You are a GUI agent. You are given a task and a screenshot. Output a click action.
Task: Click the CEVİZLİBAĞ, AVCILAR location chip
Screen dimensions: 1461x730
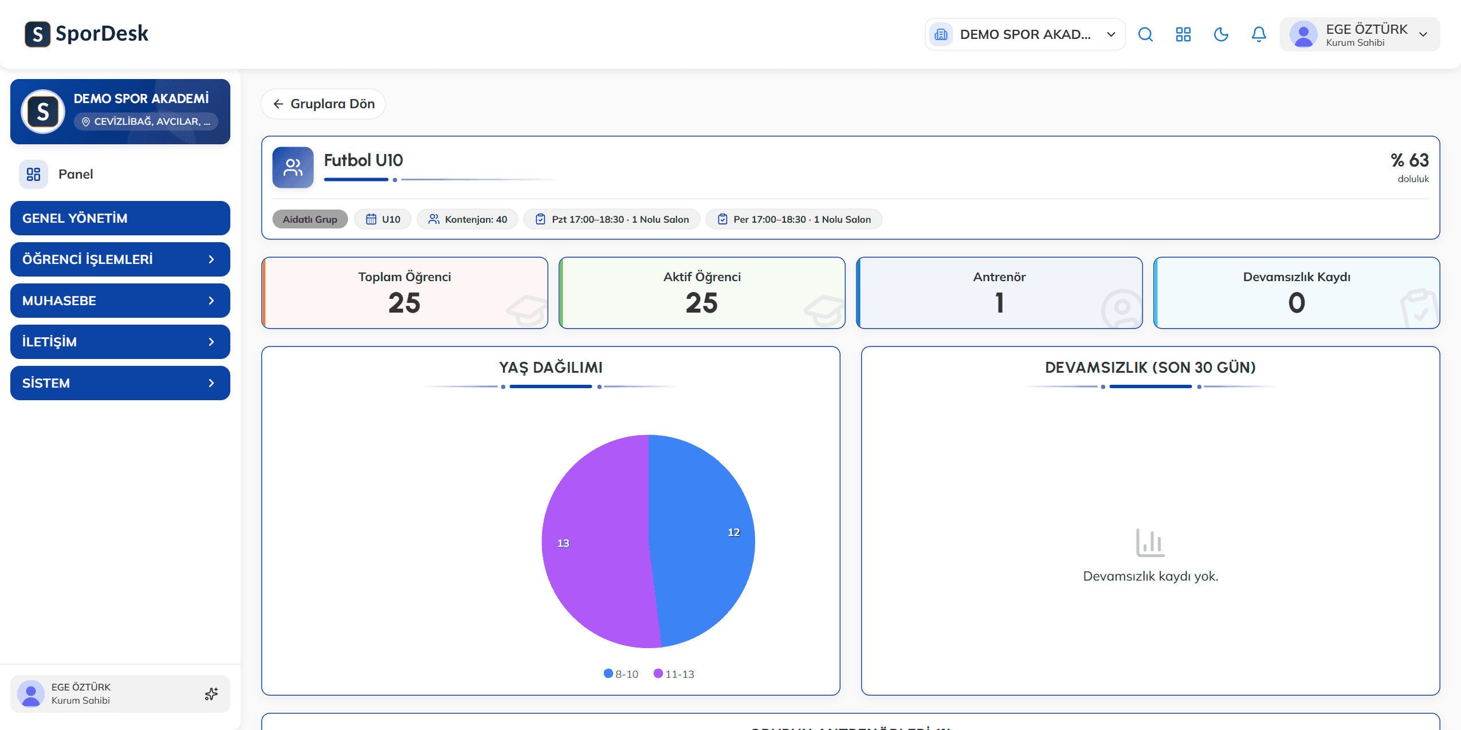(146, 121)
